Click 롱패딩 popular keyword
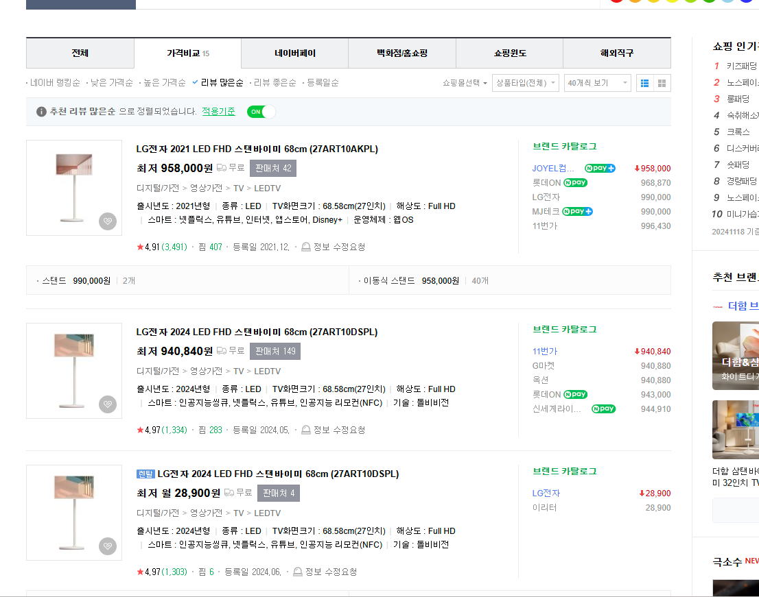The image size is (759, 597). coord(738,99)
